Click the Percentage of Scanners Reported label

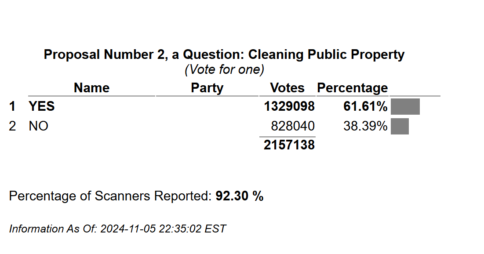(x=110, y=196)
